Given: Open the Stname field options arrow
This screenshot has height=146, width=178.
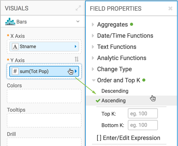Looking at the screenshot, I should (x=76, y=47).
